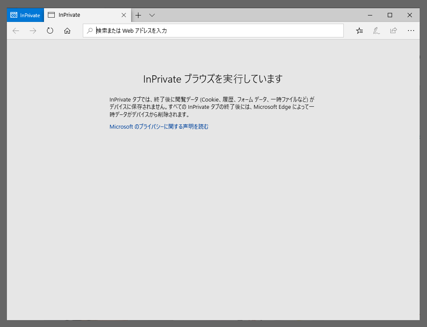Open the Home page
This screenshot has width=427, height=327.
(x=67, y=31)
